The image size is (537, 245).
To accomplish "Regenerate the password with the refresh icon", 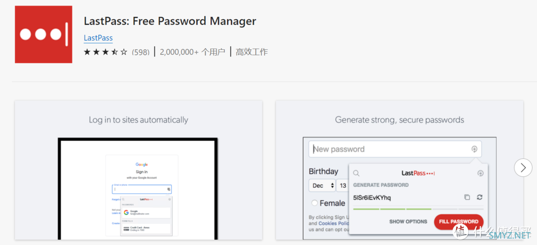I will (479, 197).
